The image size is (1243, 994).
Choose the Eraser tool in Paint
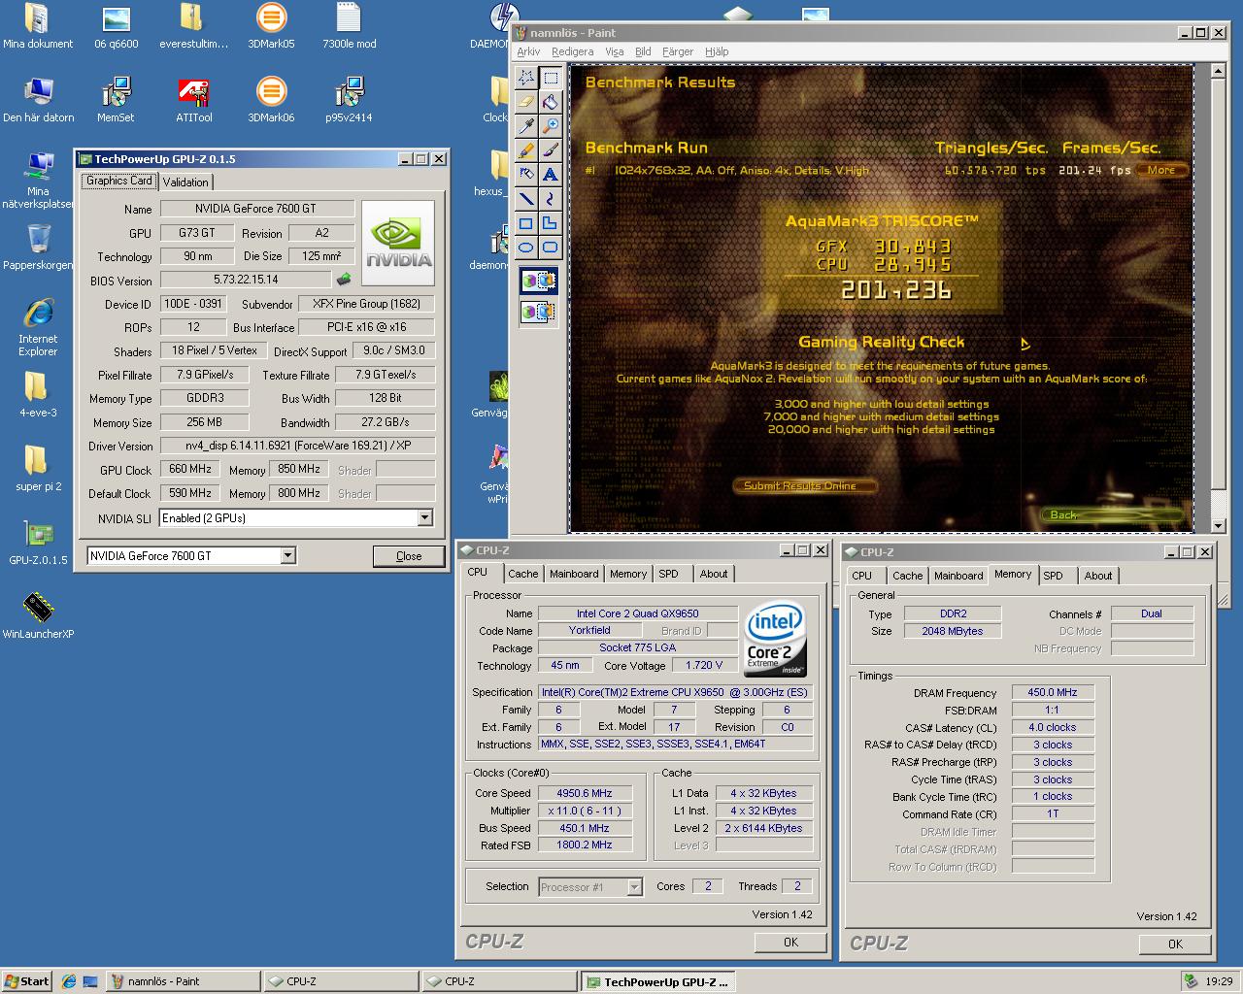pos(525,101)
